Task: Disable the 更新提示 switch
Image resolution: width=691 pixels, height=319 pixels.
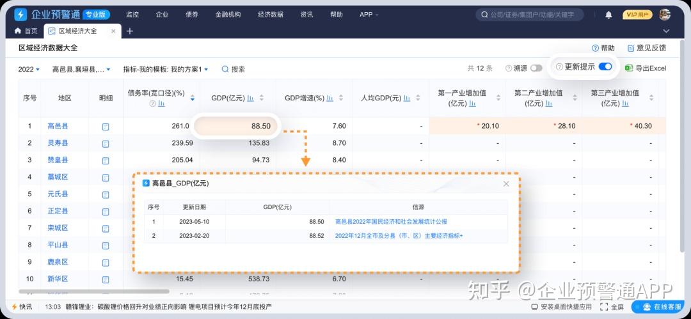Action: pos(605,66)
